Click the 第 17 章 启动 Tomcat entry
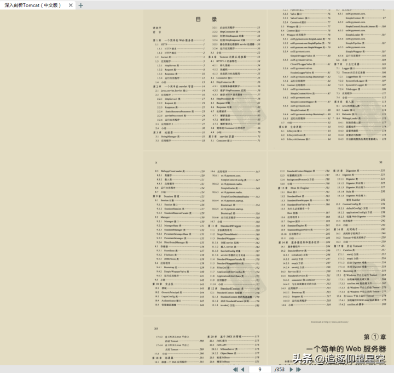The height and width of the screenshot is (373, 394). 360,246
